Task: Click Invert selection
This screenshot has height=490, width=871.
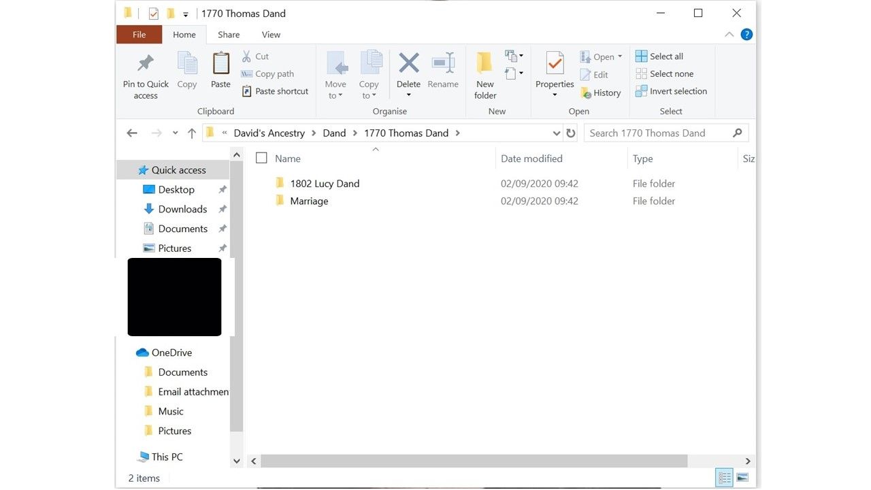Action: 671,91
